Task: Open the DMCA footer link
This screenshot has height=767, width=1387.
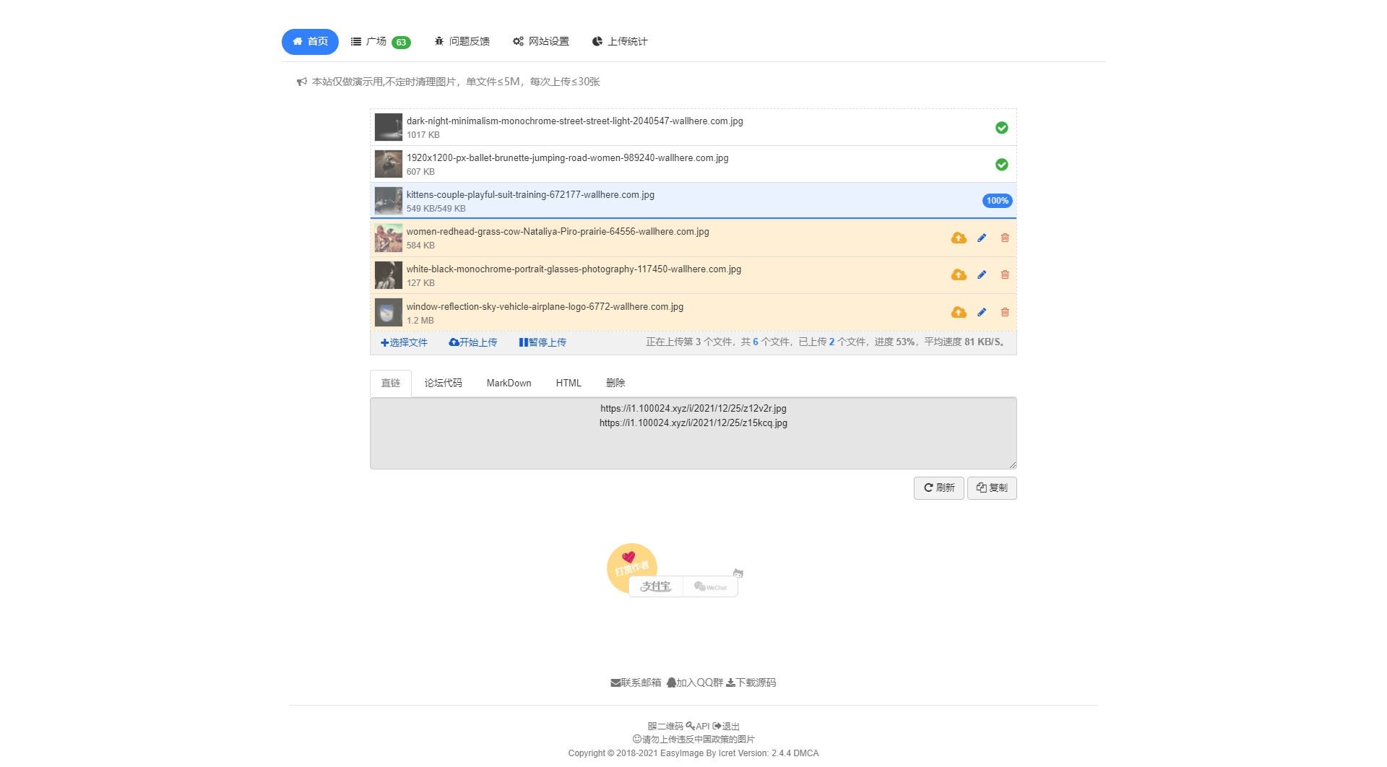Action: coord(806,753)
